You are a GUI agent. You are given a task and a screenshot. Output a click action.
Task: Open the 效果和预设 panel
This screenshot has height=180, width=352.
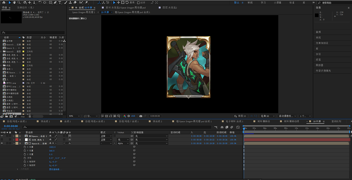tap(322, 43)
